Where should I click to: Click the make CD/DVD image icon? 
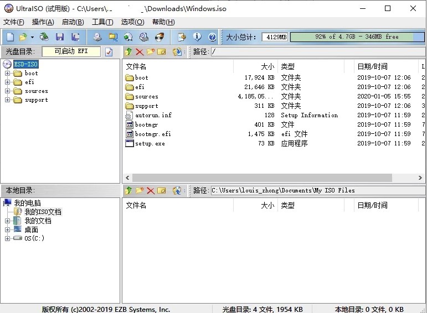click(97, 37)
